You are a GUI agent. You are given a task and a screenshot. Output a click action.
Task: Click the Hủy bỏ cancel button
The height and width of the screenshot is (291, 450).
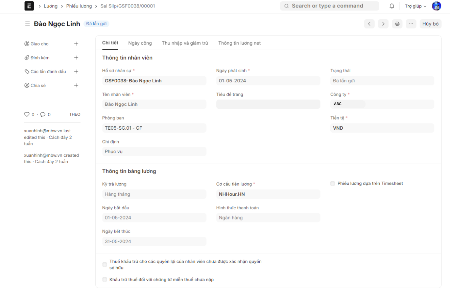[x=430, y=24]
